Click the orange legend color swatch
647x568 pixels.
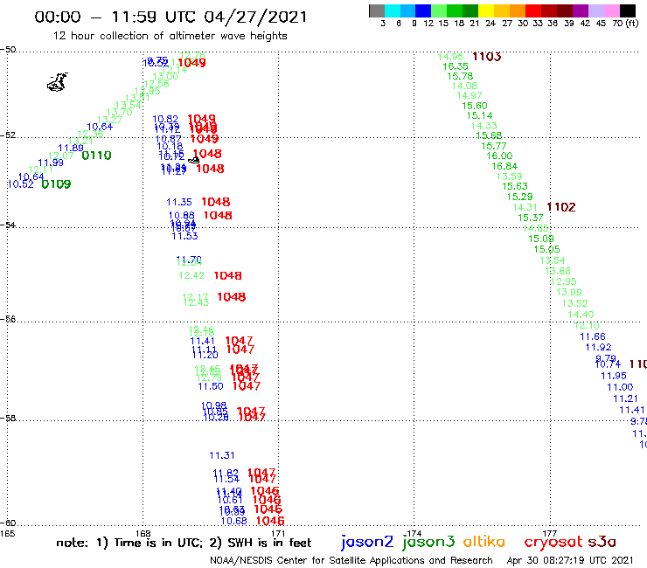[518, 10]
